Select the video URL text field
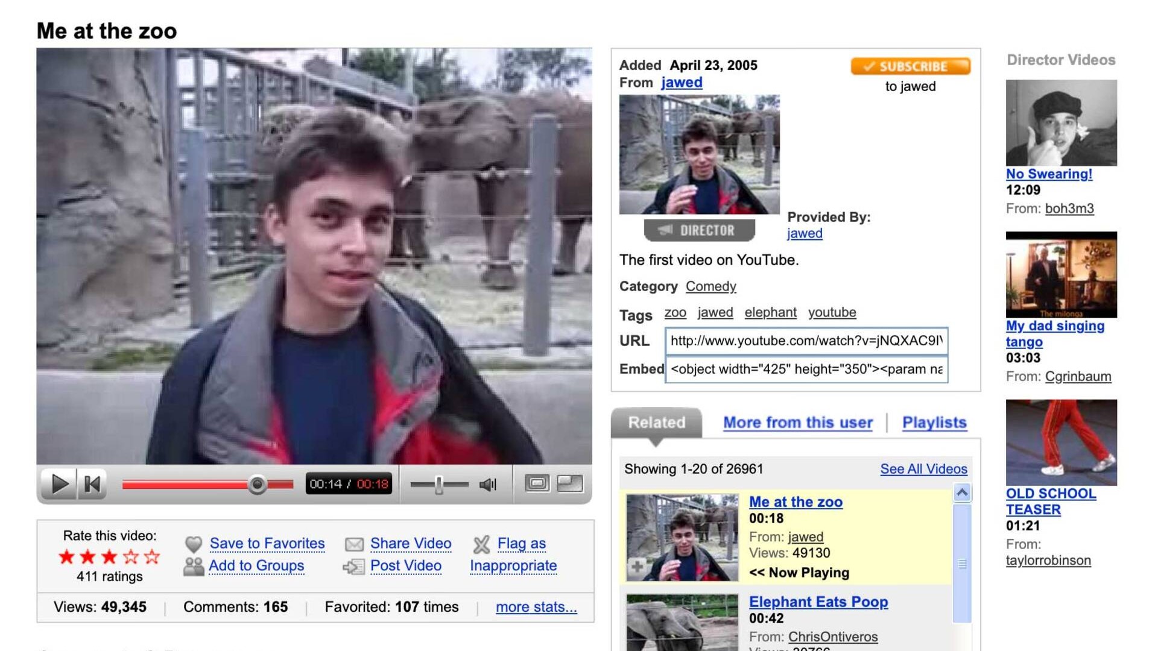1158x651 pixels. tap(806, 341)
